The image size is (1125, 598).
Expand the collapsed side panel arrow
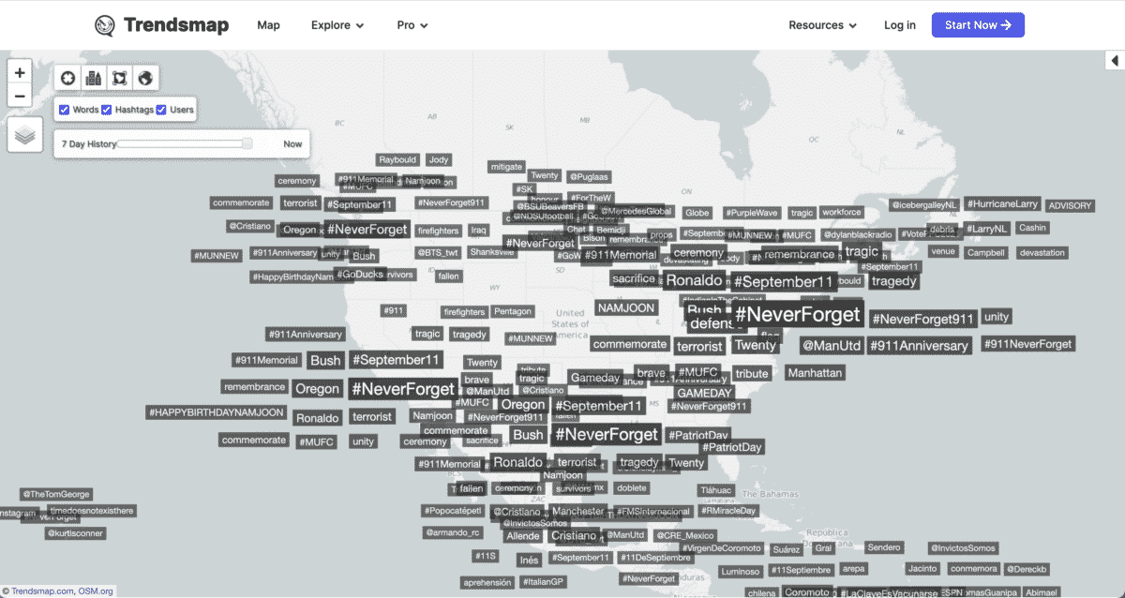point(1115,61)
